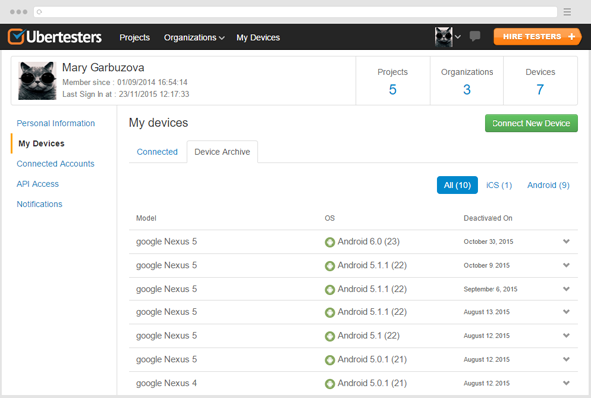This screenshot has height=398, width=591.
Task: Click the header user avatar icon
Action: 444,37
